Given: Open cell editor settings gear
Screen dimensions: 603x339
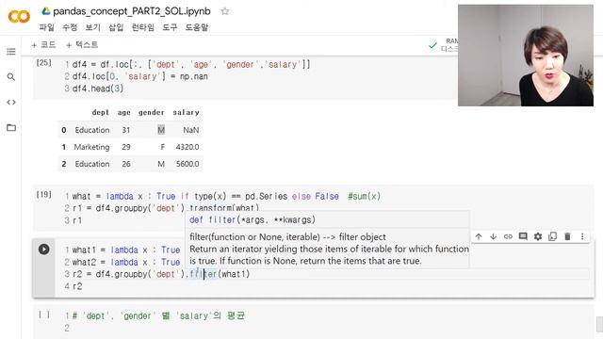Looking at the screenshot, I should click(538, 236).
